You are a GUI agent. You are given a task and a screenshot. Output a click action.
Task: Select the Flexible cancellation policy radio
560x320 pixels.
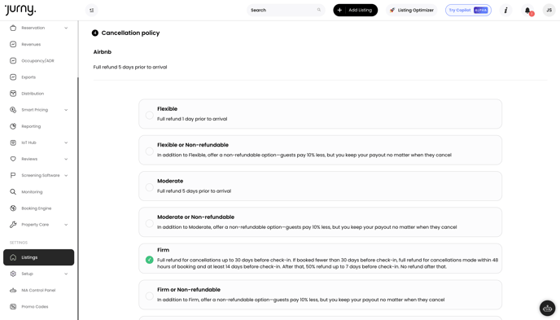tap(149, 115)
